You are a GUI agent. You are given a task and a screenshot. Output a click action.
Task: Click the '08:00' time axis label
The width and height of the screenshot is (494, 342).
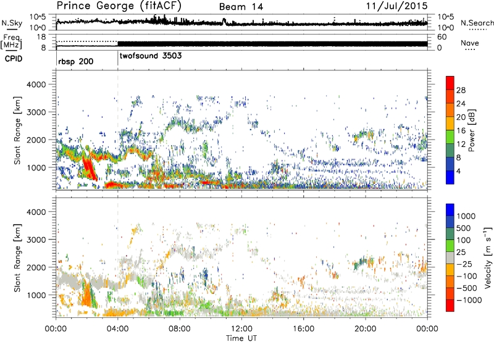click(x=180, y=329)
